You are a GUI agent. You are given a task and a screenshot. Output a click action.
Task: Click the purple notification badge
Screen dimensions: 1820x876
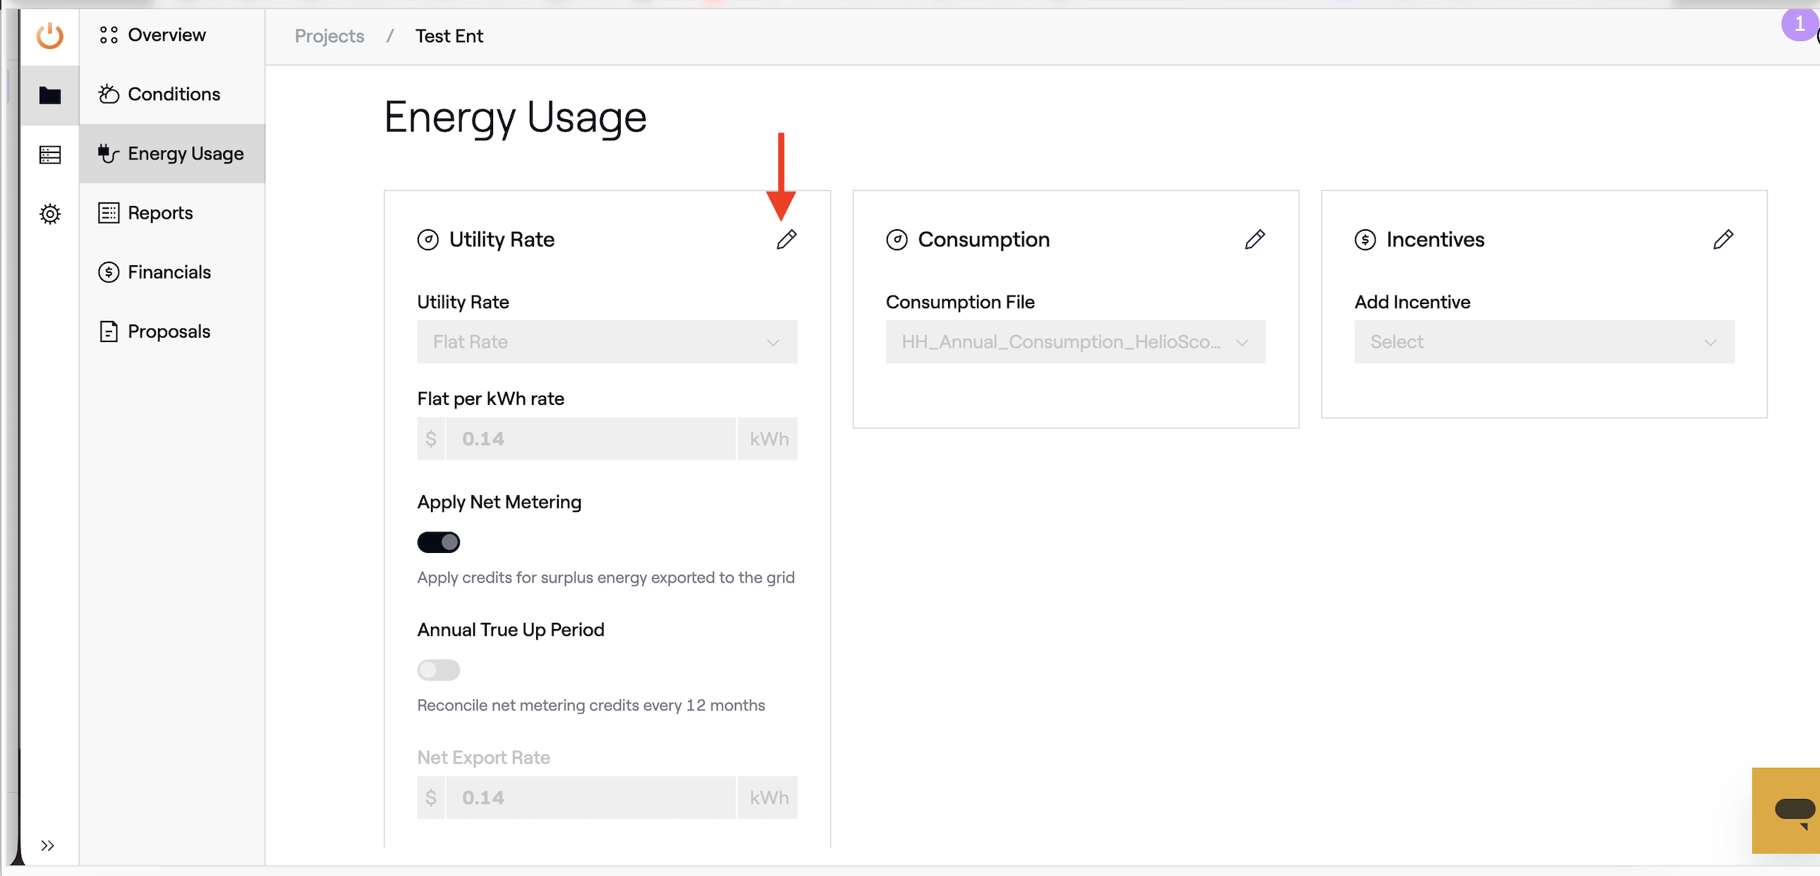(x=1798, y=24)
